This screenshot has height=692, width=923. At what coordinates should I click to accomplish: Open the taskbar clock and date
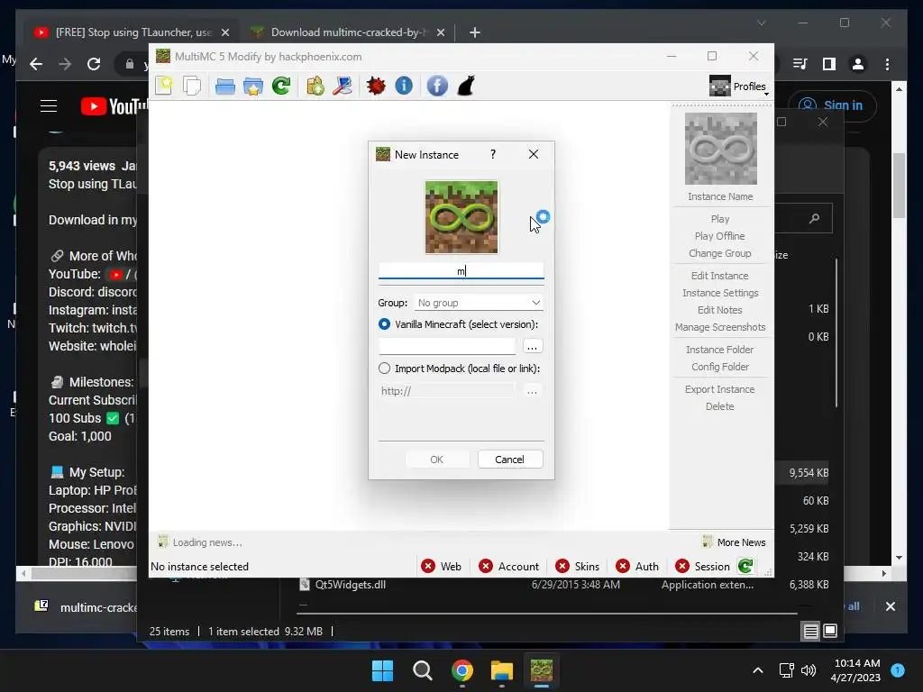tap(857, 670)
